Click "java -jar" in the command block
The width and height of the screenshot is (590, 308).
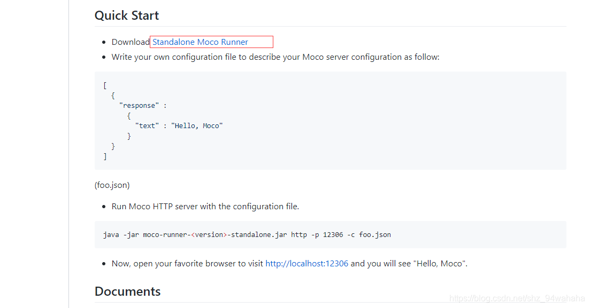(x=121, y=234)
